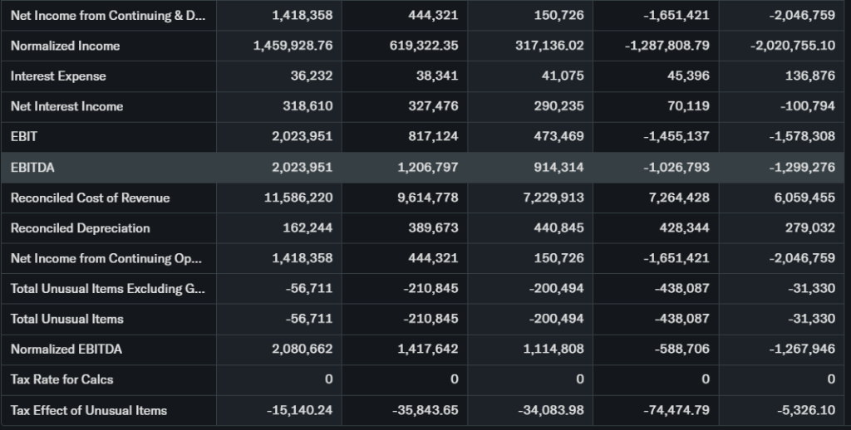Select the Reconciled Cost of Revenue label
Image resolution: width=851 pixels, height=430 pixels.
pyautogui.click(x=90, y=198)
